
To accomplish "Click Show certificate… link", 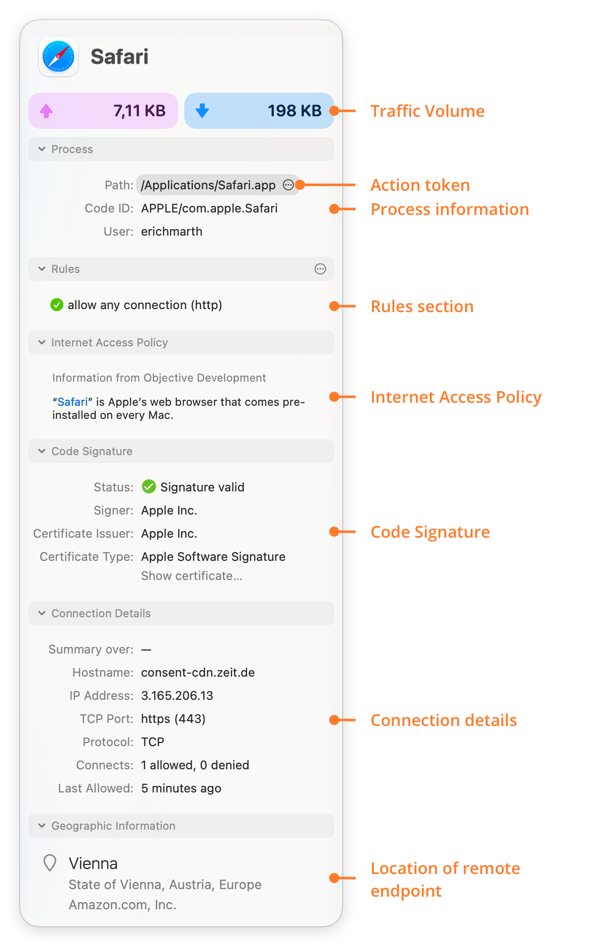I will (192, 576).
